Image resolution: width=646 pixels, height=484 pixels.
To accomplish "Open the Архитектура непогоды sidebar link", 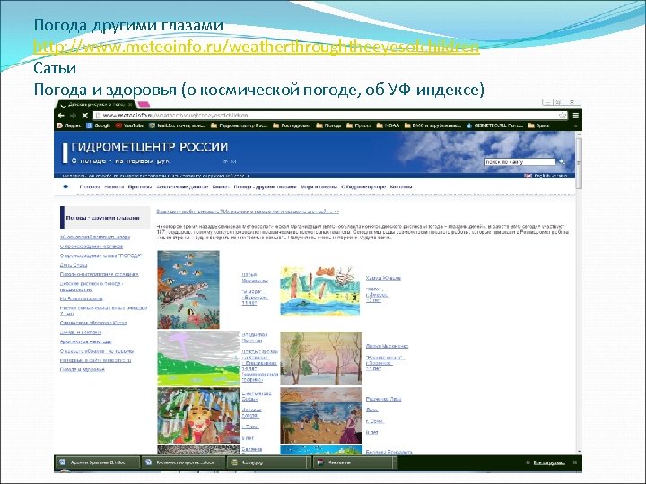I will pos(86,341).
